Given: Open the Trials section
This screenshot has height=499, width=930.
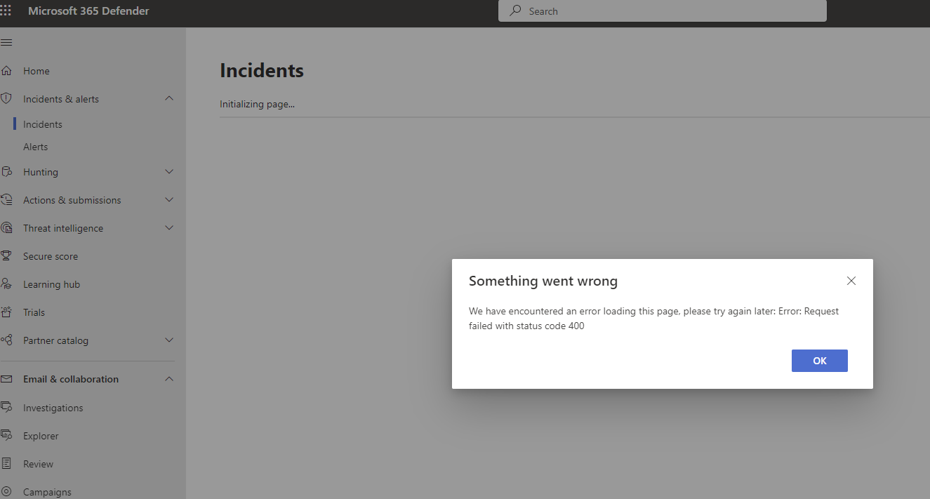Looking at the screenshot, I should click(x=34, y=312).
